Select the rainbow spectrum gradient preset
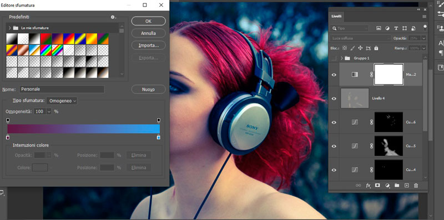444x220 pixels. pos(46,50)
